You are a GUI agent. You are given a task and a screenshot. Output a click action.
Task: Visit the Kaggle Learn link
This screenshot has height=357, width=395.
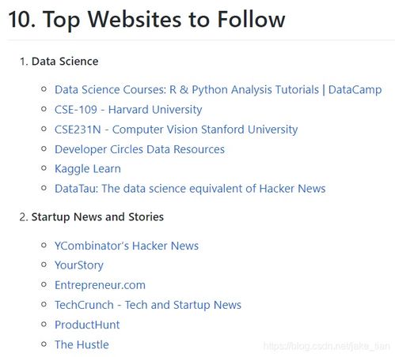(x=88, y=169)
